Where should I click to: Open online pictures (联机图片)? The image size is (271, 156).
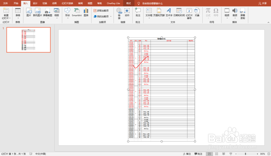click(x=37, y=11)
